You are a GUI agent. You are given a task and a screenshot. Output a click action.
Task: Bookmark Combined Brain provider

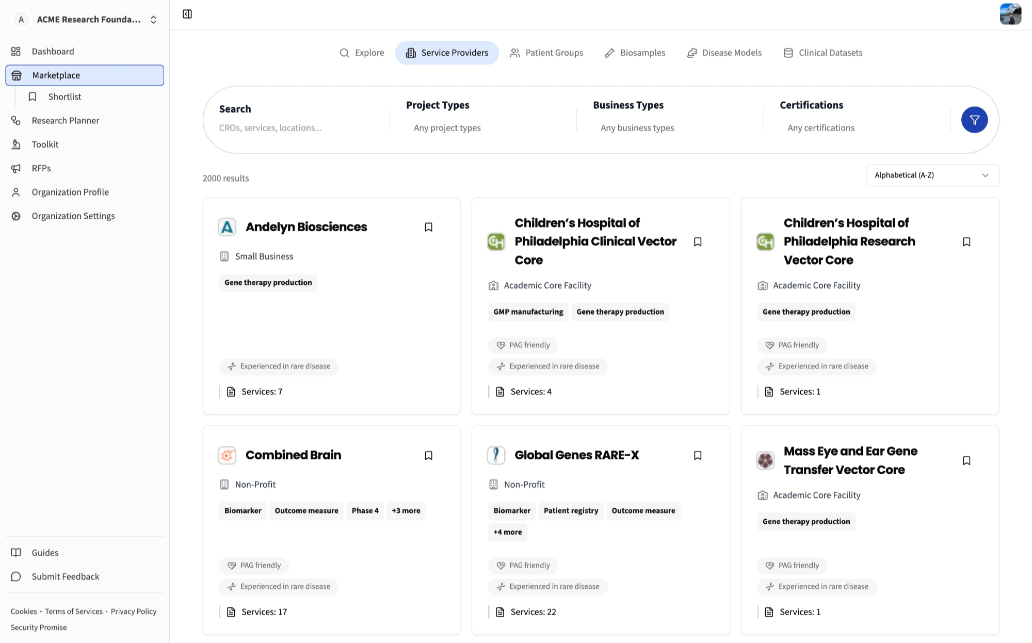coord(428,455)
